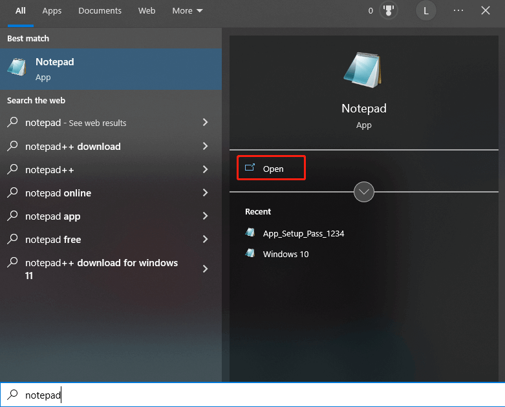The height and width of the screenshot is (407, 505).
Task: Expand arrow next to 'notepad free'
Action: (205, 239)
